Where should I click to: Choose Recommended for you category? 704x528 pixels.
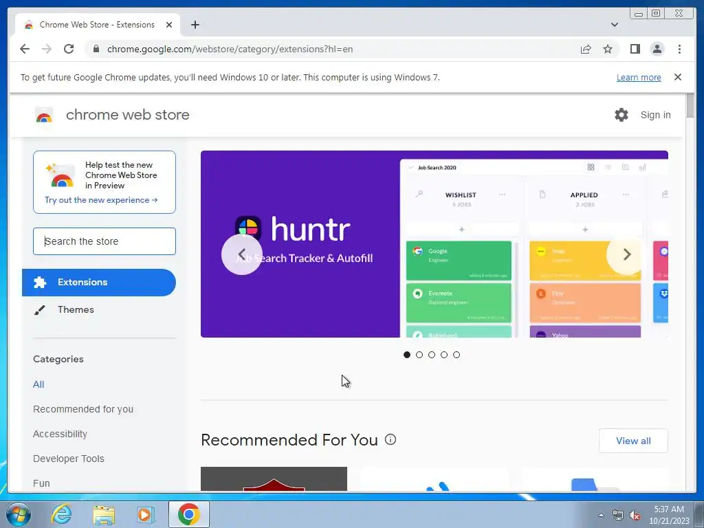[83, 409]
